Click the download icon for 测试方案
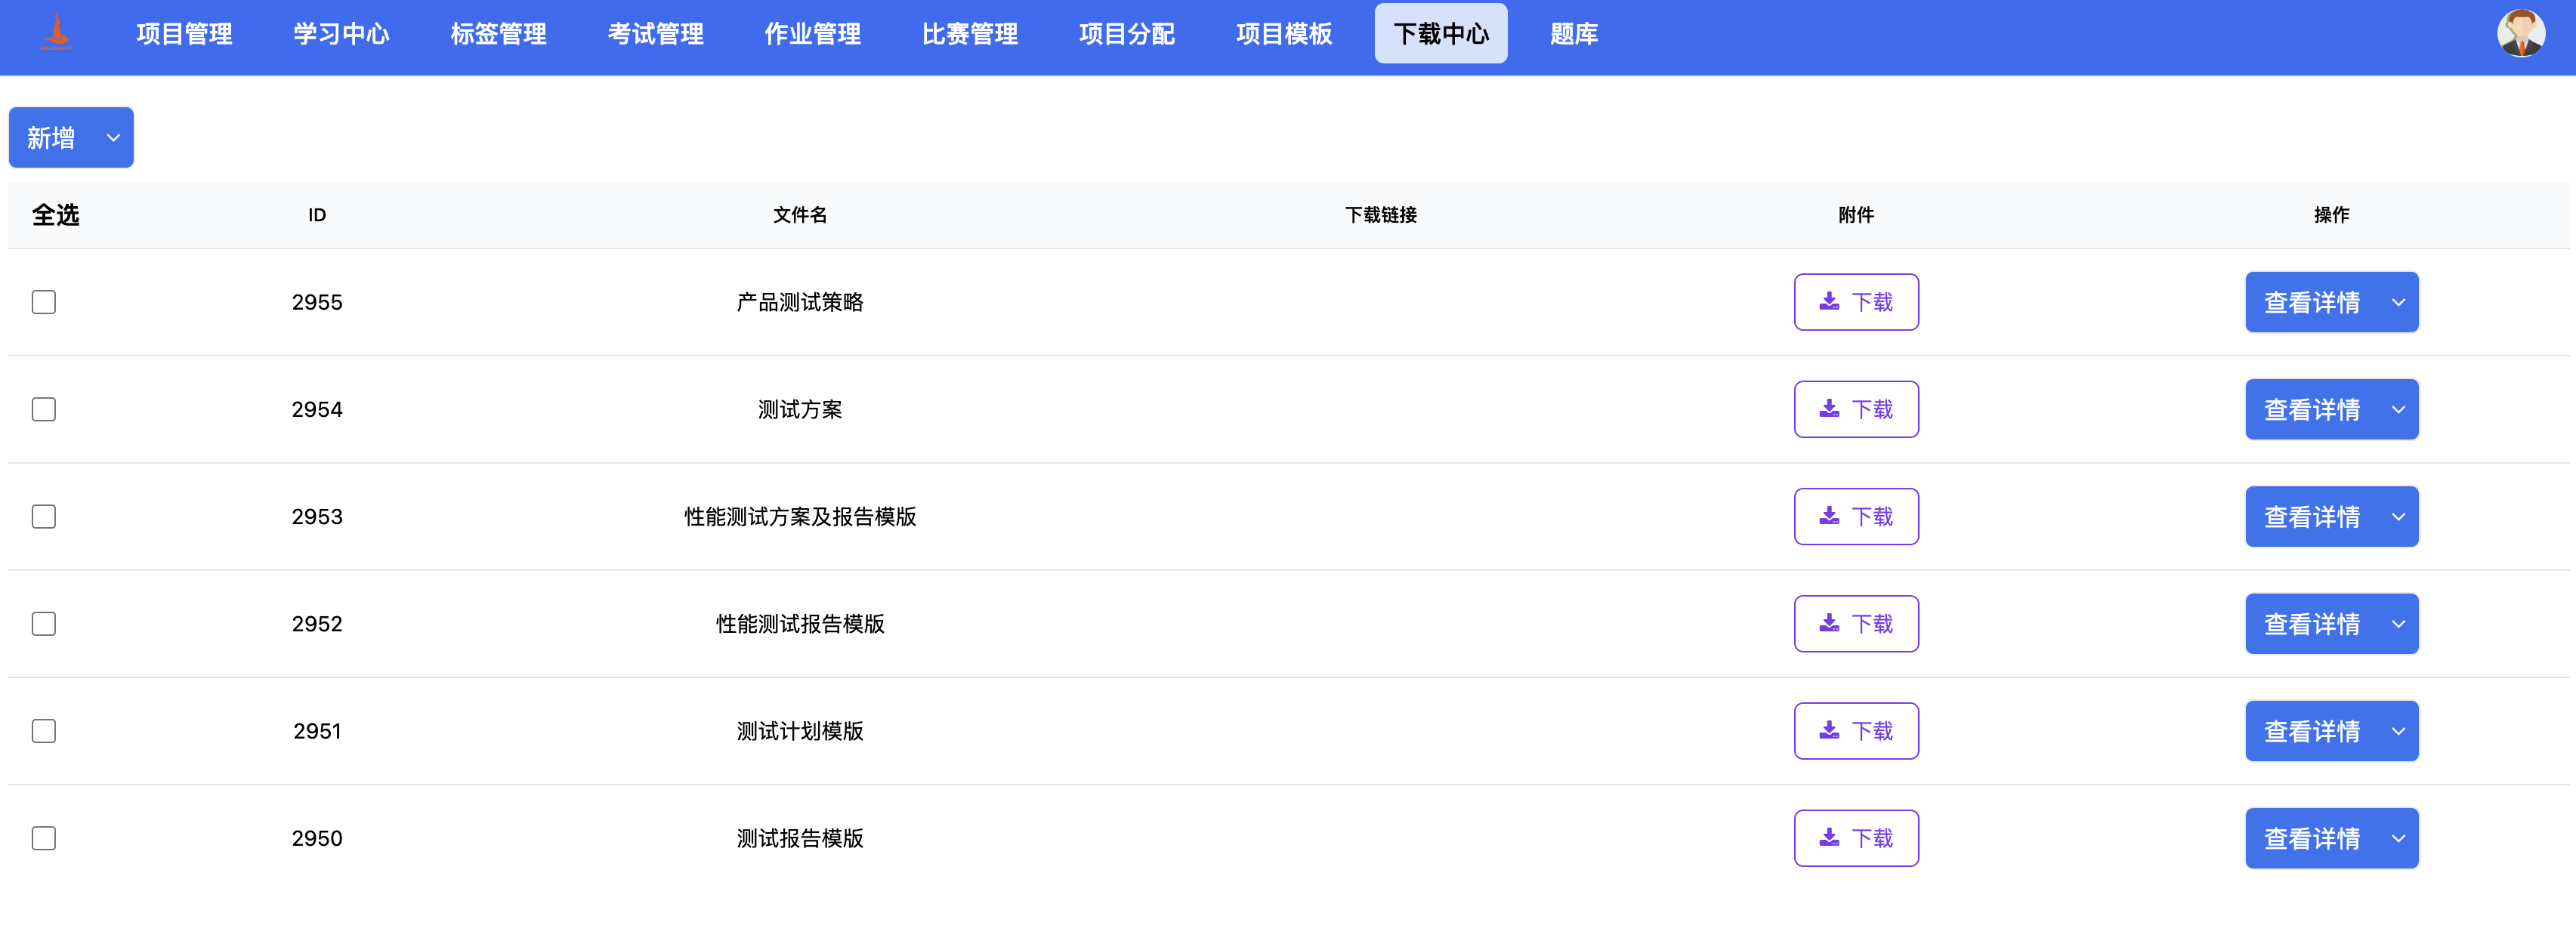 (x=1829, y=408)
